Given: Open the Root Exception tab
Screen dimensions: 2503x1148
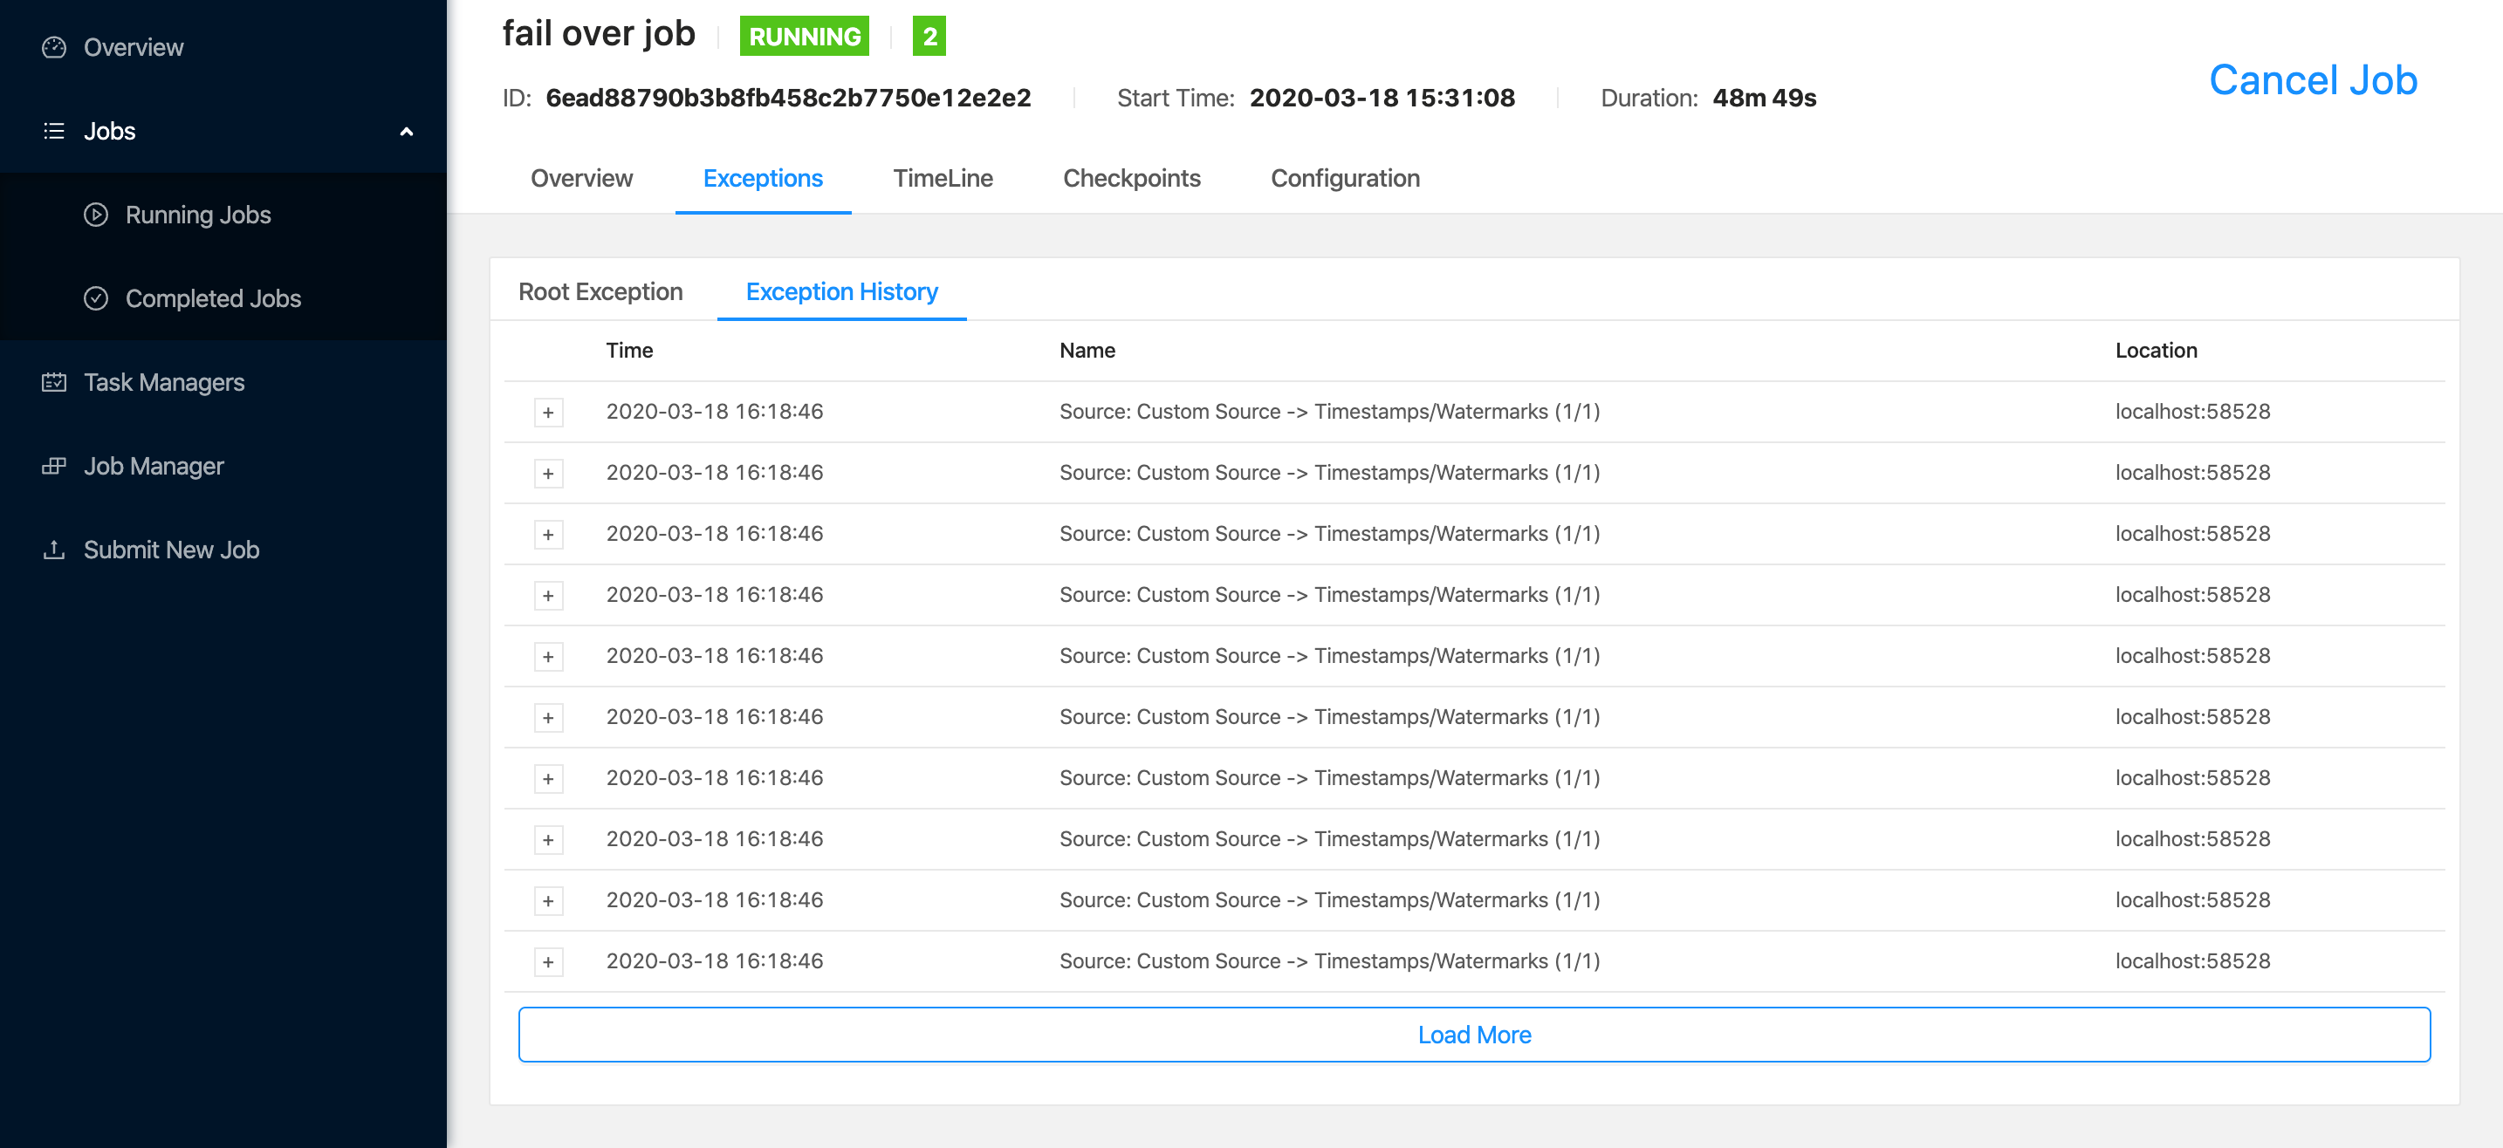Looking at the screenshot, I should 600,292.
